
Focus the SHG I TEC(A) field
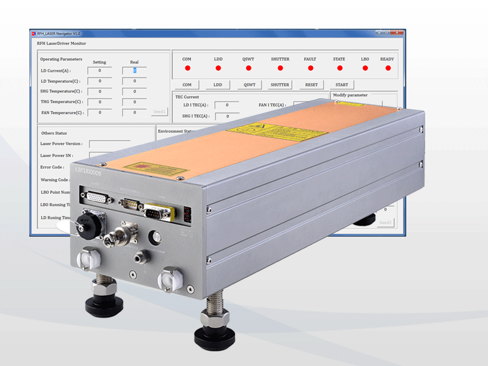coord(228,116)
